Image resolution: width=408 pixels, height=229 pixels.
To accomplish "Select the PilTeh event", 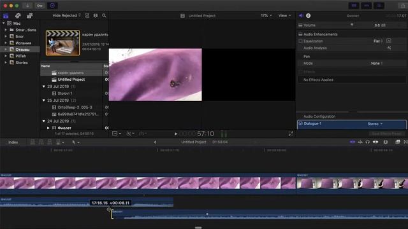I will click(x=20, y=56).
